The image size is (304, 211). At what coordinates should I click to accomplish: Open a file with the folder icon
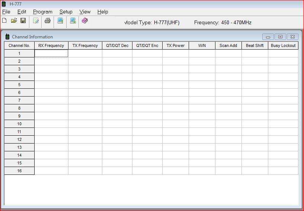14,21
